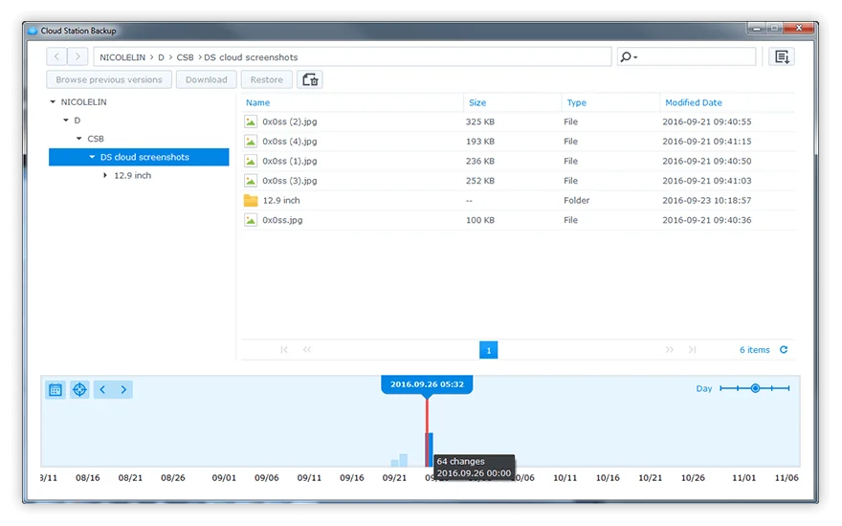Open the search options dropdown magnifier
This screenshot has width=842, height=526.
point(629,57)
